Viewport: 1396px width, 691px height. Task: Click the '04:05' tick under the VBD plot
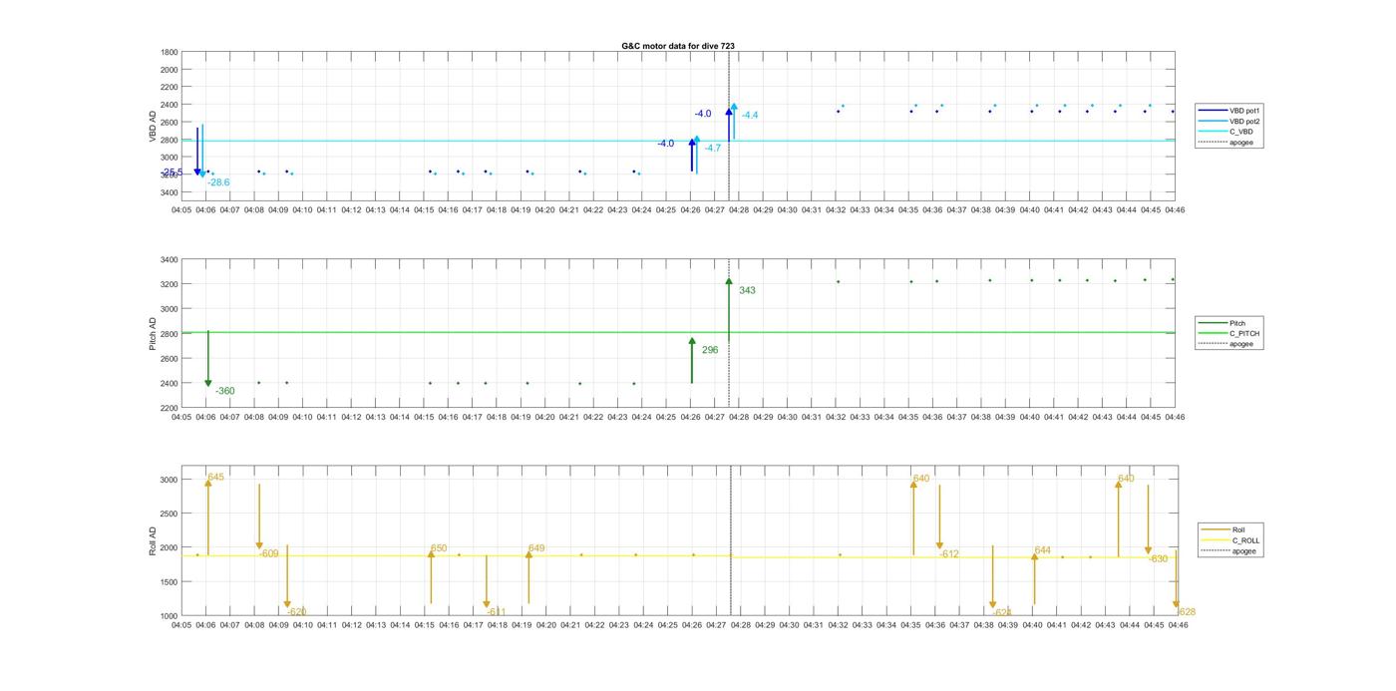click(181, 210)
